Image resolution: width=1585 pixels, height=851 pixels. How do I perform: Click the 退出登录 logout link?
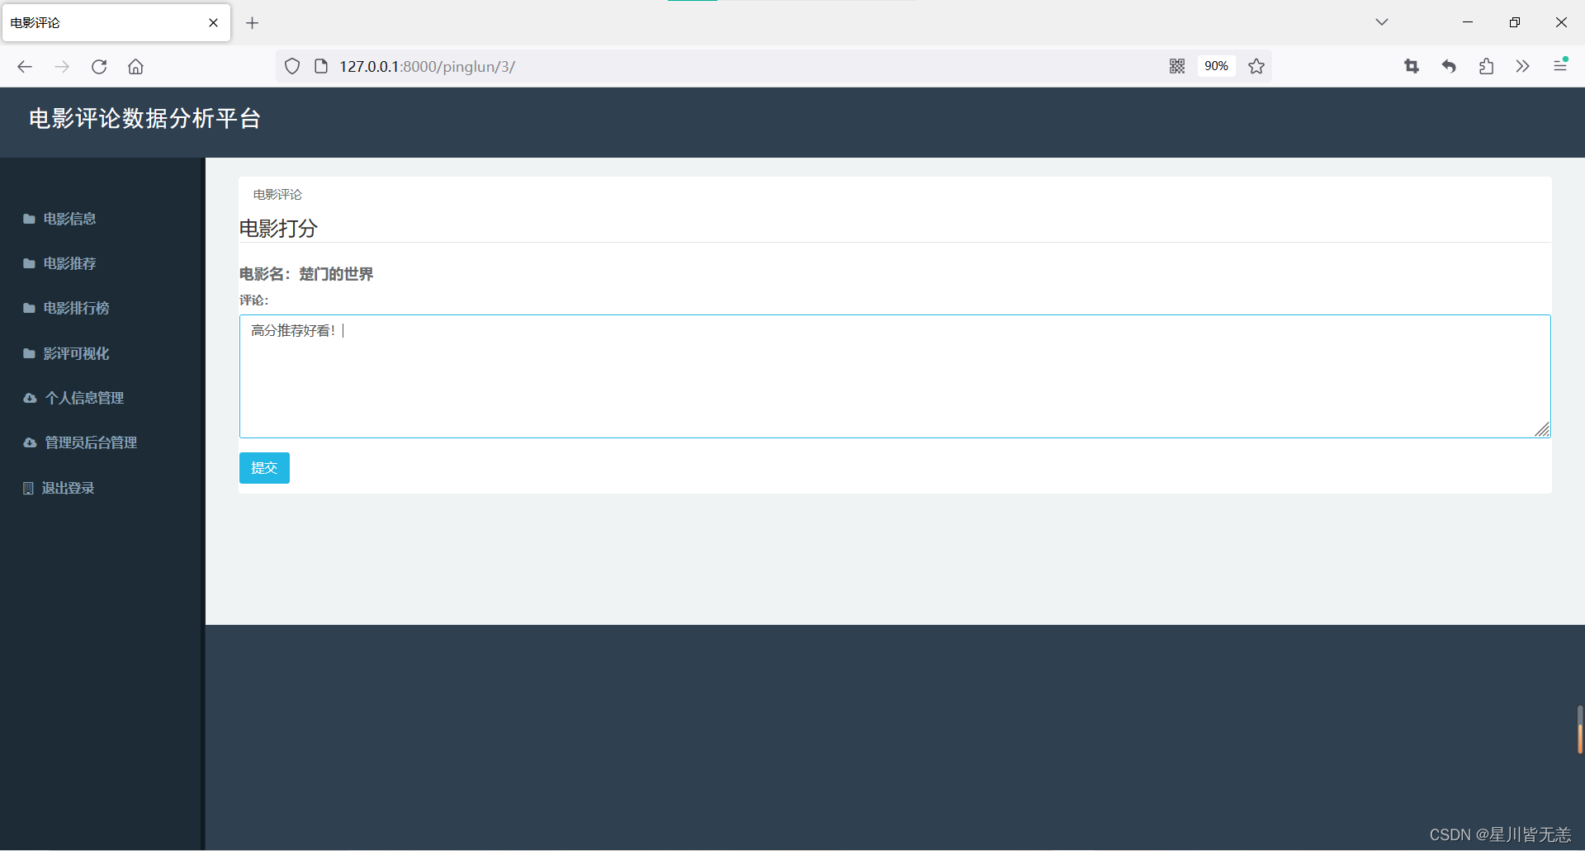tap(68, 488)
